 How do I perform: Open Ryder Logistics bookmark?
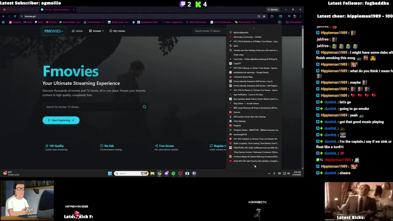[x=254, y=143]
